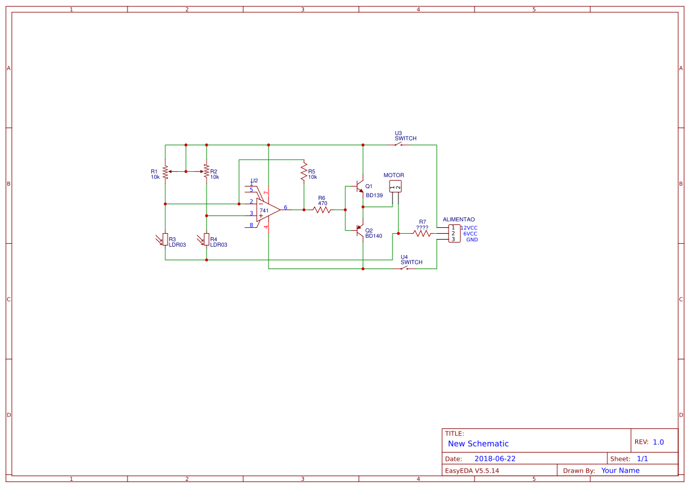Click the "12VCC" pin label
The image size is (690, 488).
point(469,228)
